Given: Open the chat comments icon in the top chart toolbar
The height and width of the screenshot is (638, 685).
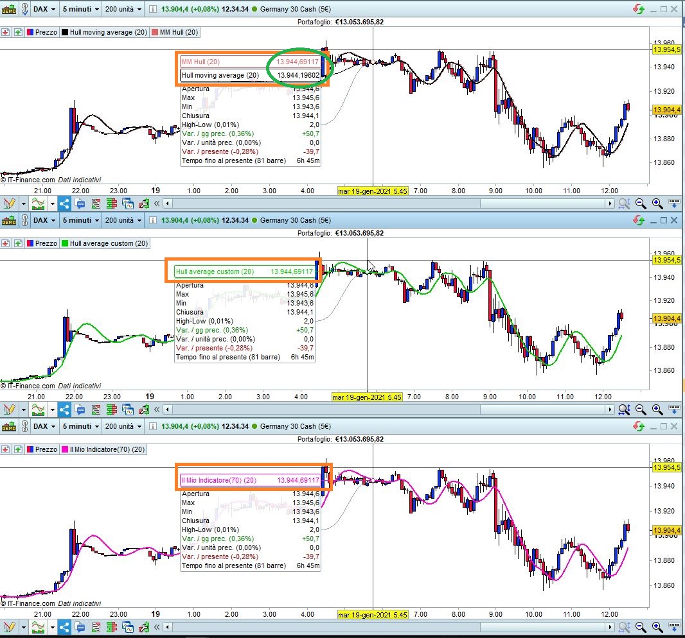Looking at the screenshot, I should tap(80, 203).
